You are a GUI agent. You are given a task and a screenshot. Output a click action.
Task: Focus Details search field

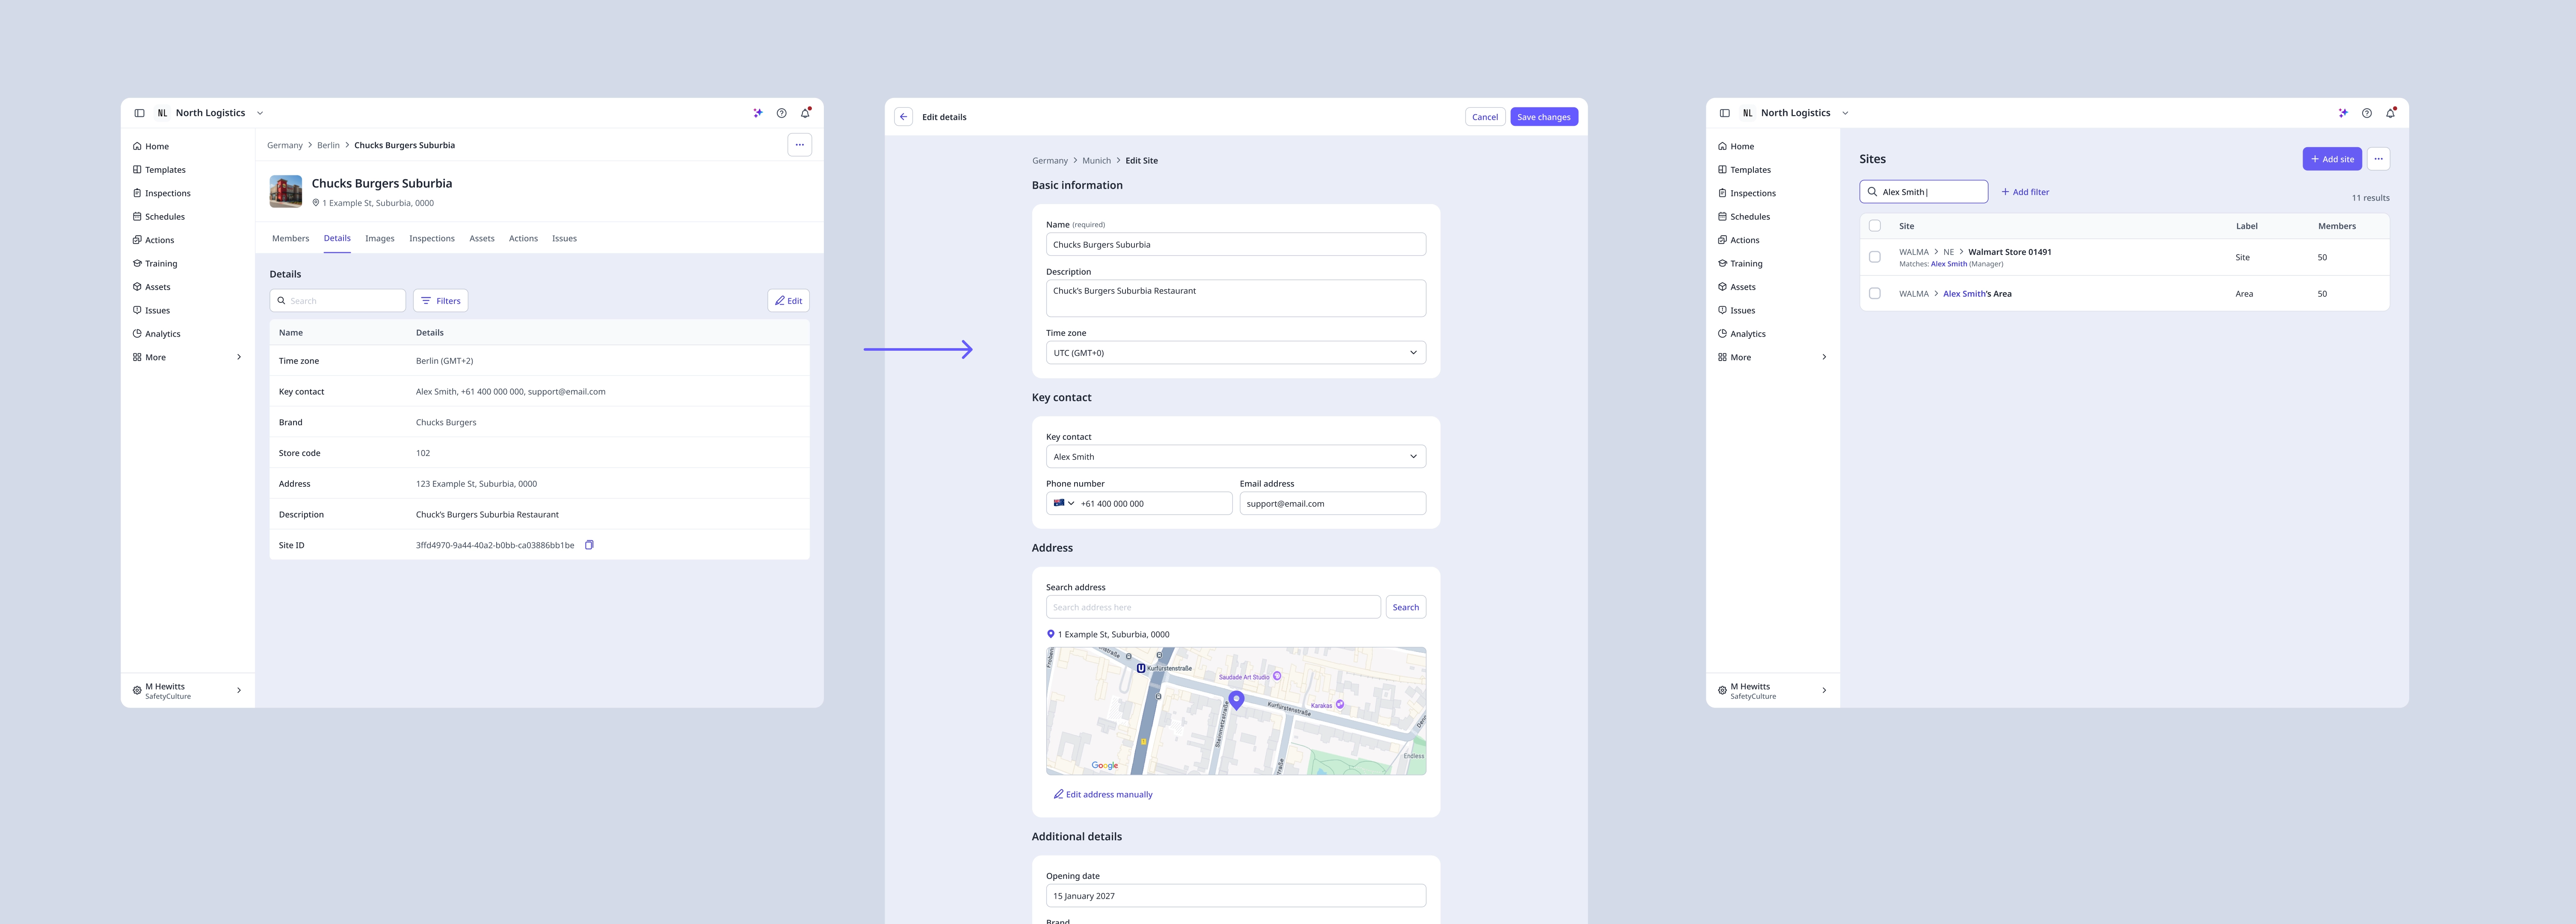click(338, 301)
